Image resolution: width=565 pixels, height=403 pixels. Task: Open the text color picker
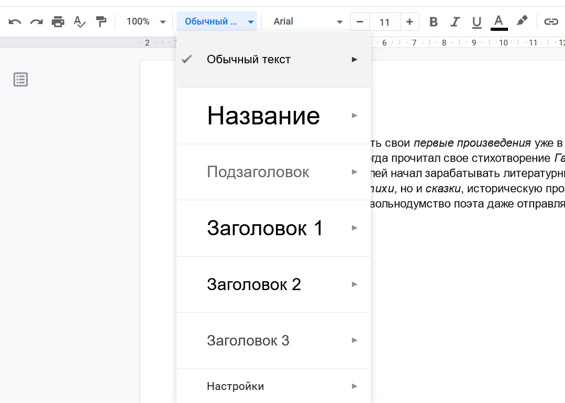(x=498, y=21)
